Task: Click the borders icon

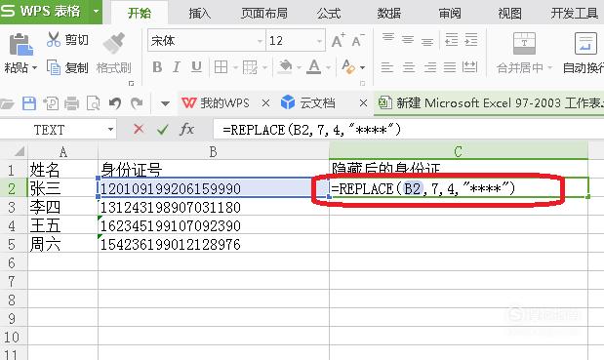Action: [221, 67]
